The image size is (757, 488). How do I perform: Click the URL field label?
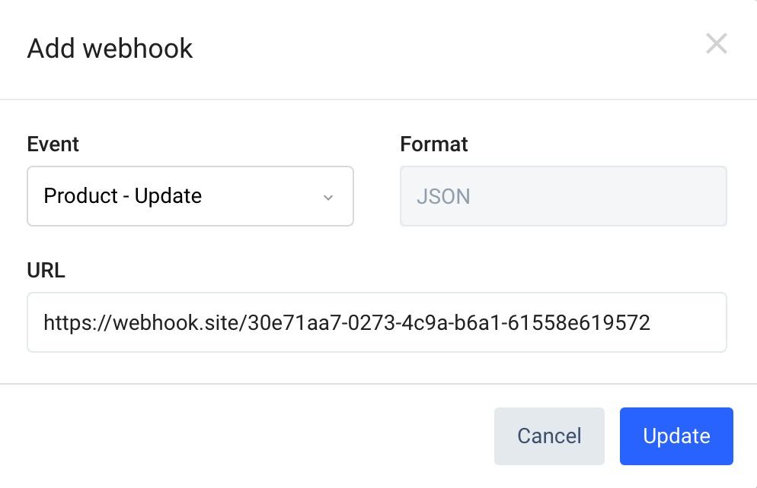[x=46, y=271]
